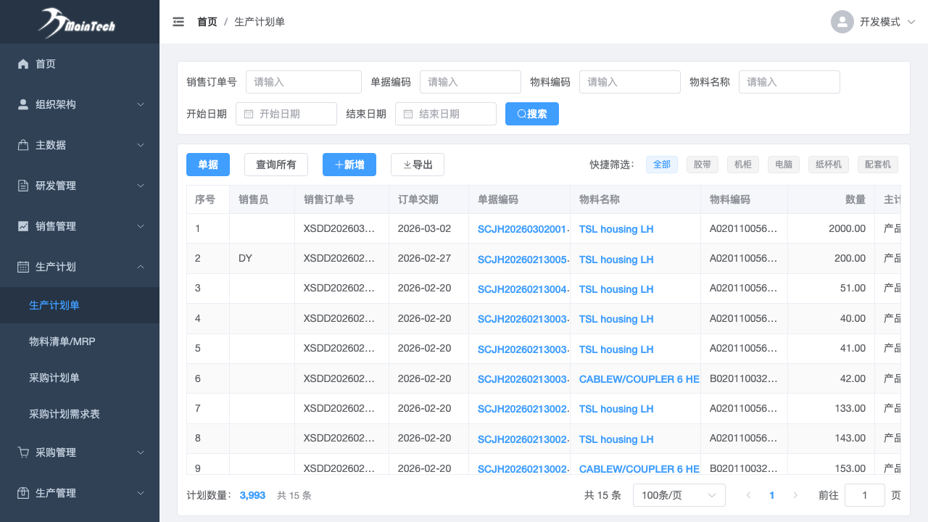Open 100条/页 page size dropdown
Image resolution: width=928 pixels, height=522 pixels.
[679, 495]
